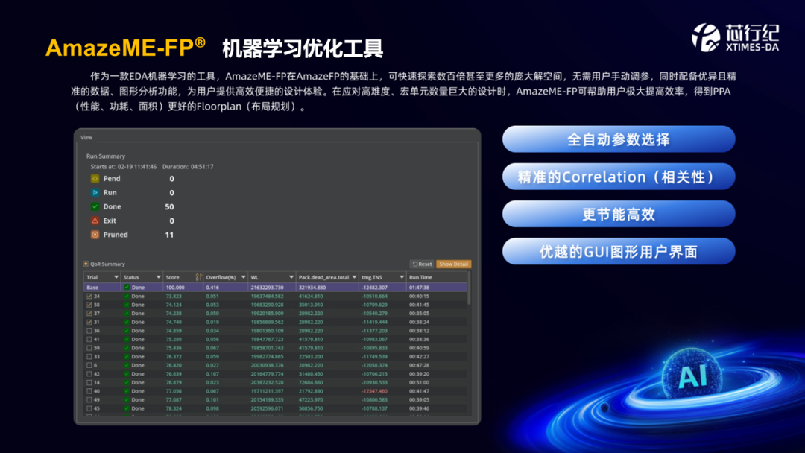The image size is (805, 453).
Task: Click the Done status icon for trial 49
Action: (126, 399)
